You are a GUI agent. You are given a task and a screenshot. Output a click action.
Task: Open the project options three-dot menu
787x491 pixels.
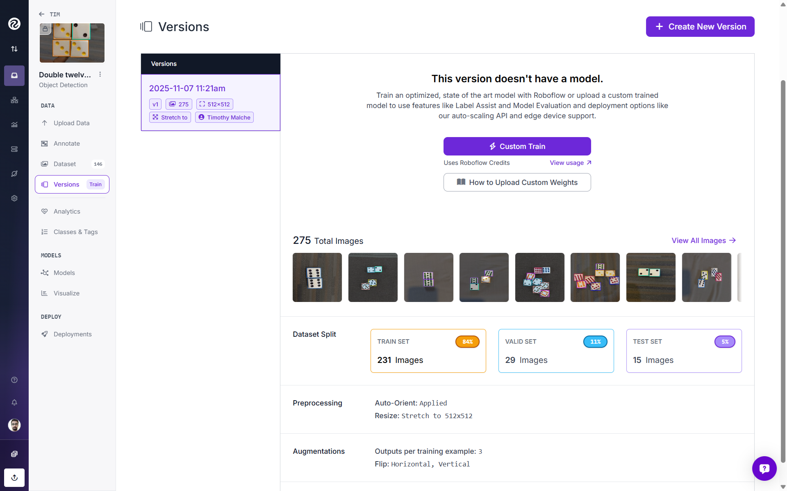100,74
